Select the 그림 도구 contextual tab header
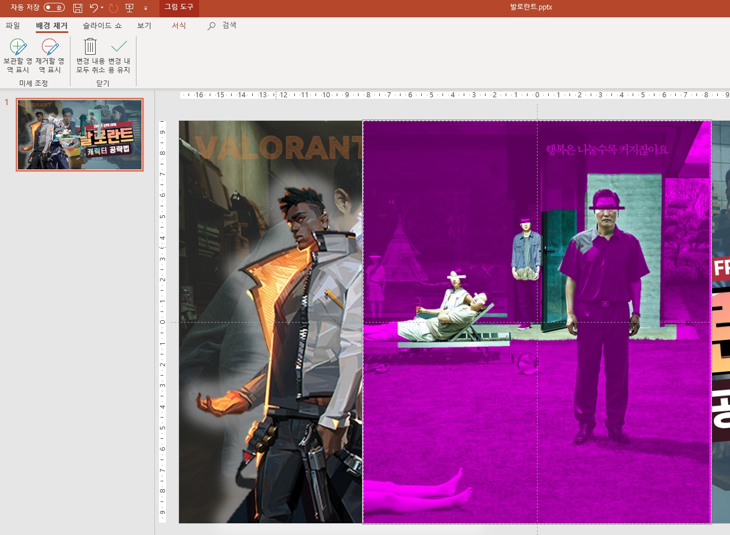The height and width of the screenshot is (535, 730). click(179, 7)
